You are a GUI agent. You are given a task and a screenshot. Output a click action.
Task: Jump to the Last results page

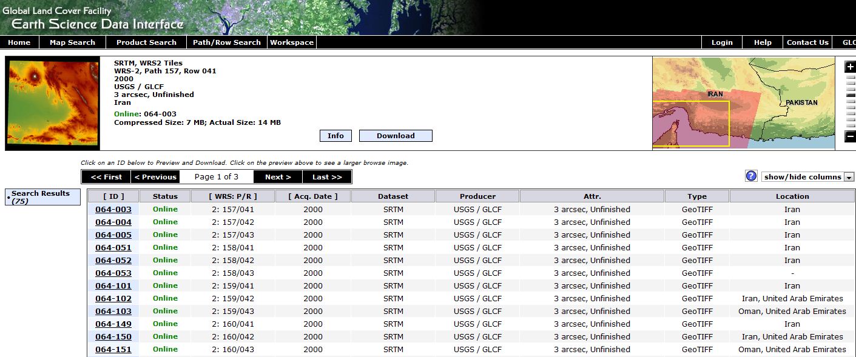pyautogui.click(x=327, y=177)
